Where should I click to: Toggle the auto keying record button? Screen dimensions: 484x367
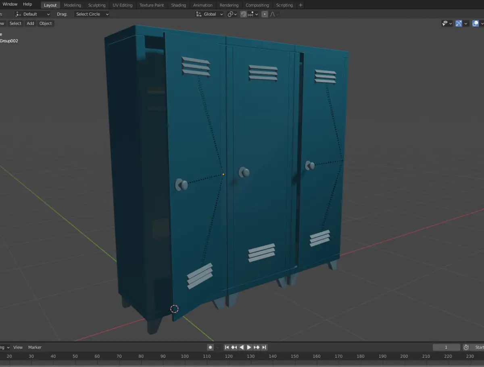coord(210,347)
